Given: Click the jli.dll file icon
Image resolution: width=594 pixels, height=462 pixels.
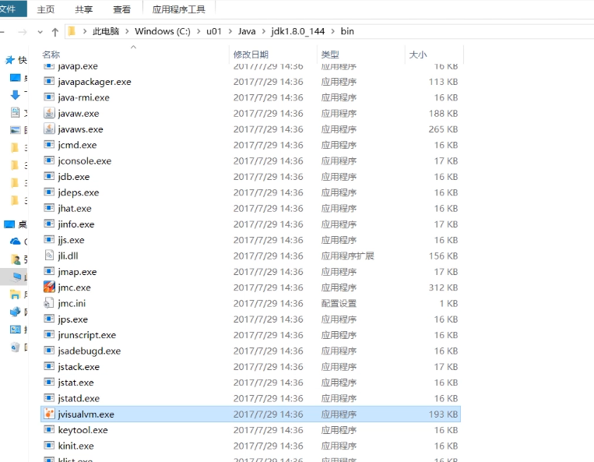Looking at the screenshot, I should [49, 256].
